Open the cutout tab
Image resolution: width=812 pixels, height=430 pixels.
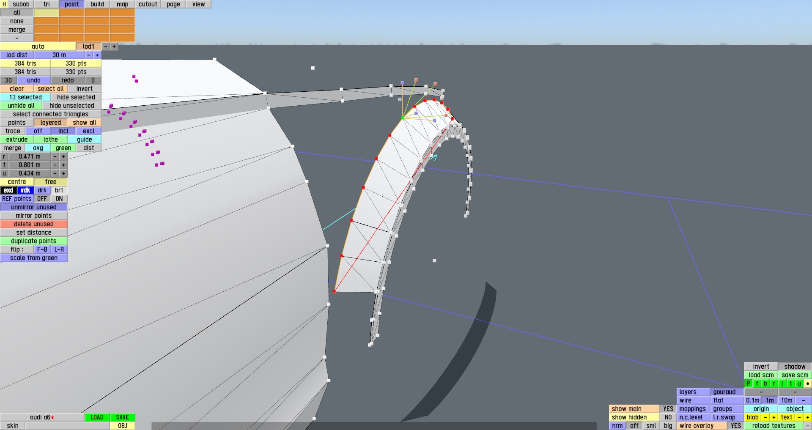coord(148,4)
